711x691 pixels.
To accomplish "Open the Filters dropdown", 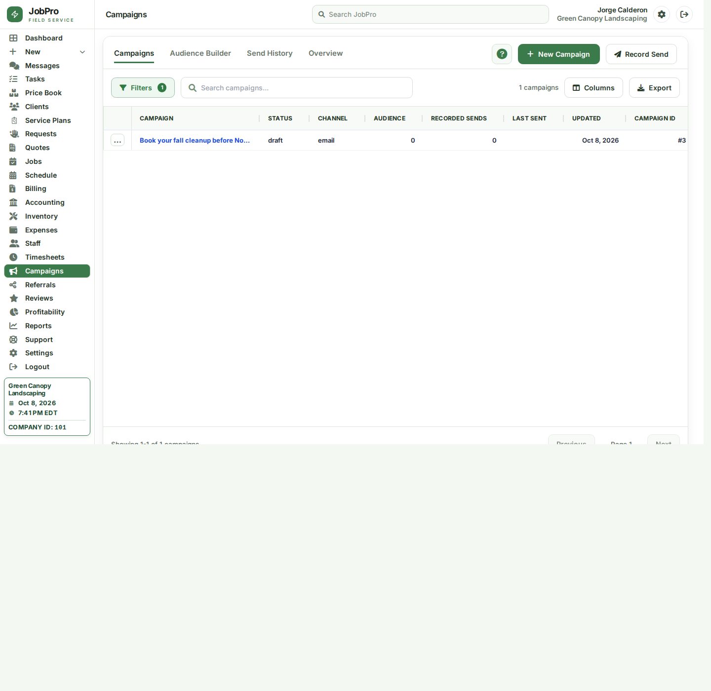I will tap(143, 88).
